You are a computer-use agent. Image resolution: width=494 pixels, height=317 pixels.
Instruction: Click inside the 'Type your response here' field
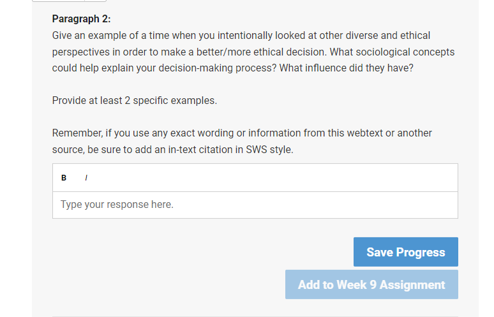click(255, 205)
